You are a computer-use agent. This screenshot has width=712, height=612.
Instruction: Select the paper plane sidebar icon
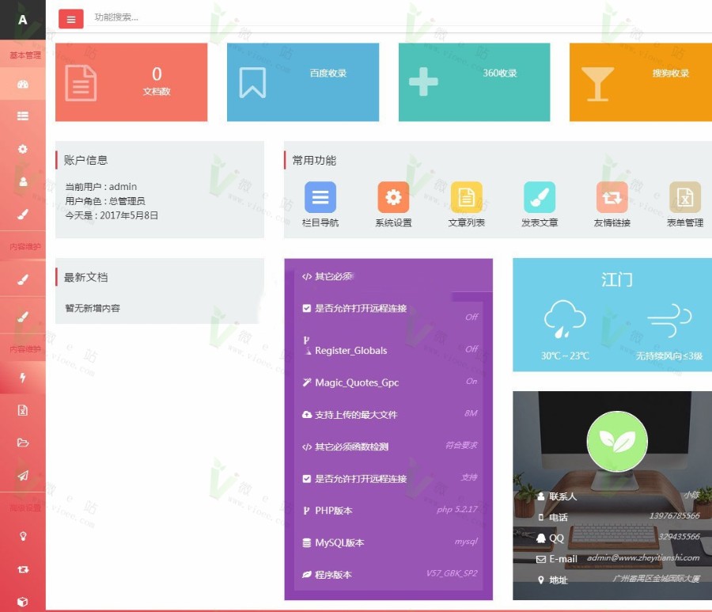(x=23, y=475)
